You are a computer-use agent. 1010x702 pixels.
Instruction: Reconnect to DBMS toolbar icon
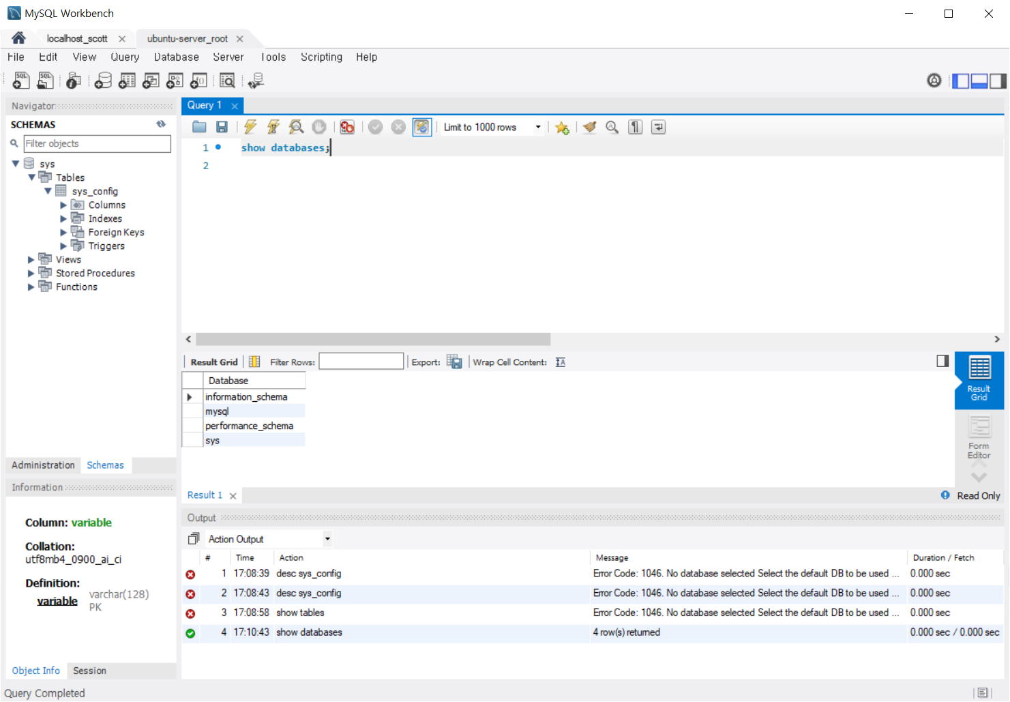point(256,81)
